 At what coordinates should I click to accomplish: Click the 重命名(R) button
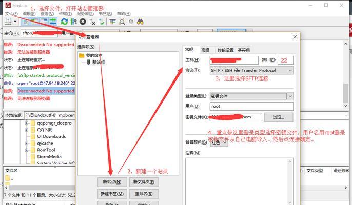(144, 194)
